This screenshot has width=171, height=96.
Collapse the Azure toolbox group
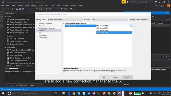6,17
